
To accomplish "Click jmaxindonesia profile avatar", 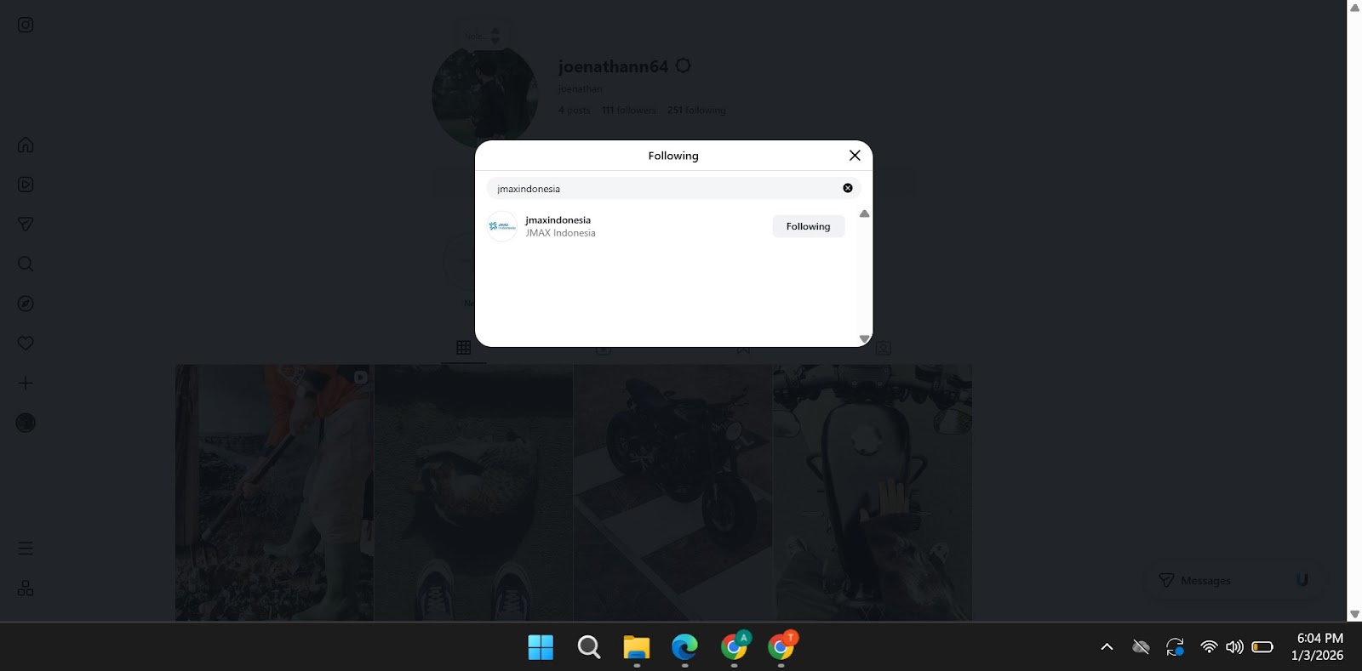I will (502, 226).
